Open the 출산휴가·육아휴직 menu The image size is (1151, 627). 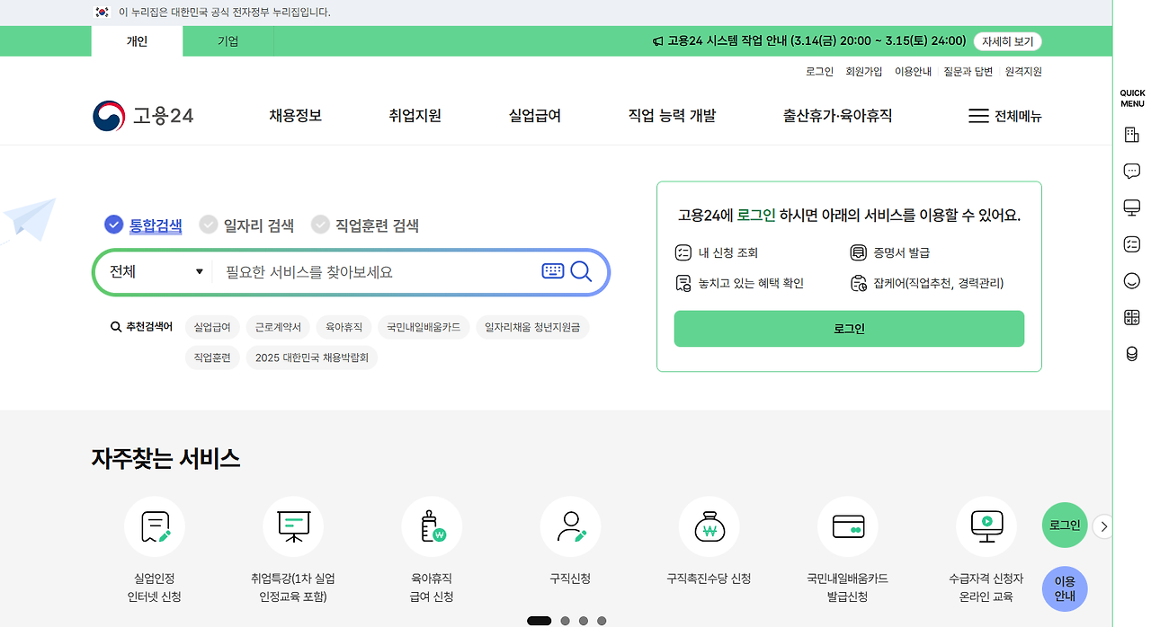tap(837, 116)
